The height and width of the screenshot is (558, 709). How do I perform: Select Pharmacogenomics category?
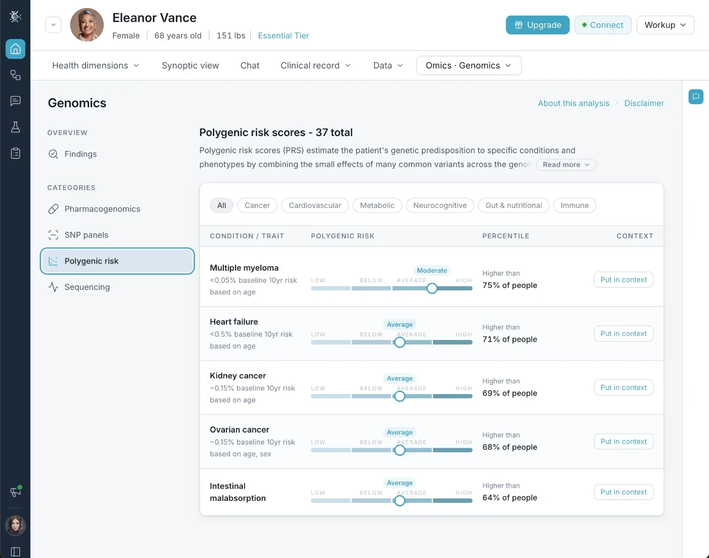point(117,209)
